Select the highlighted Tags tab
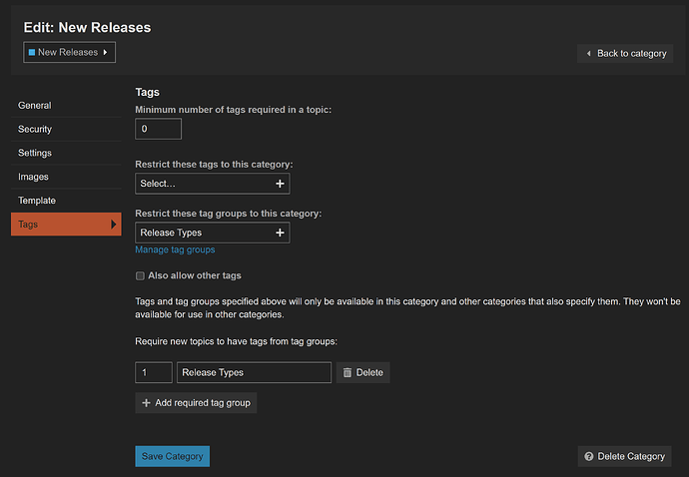The height and width of the screenshot is (477, 689). point(66,224)
